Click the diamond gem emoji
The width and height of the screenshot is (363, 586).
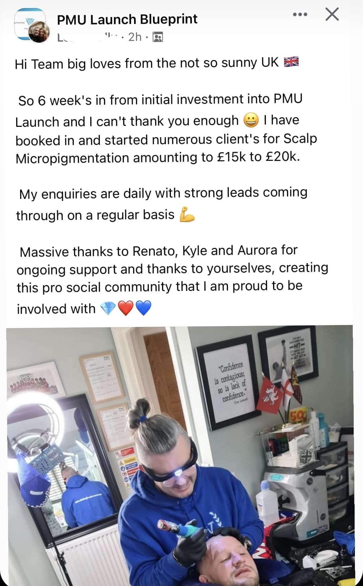coord(108,308)
